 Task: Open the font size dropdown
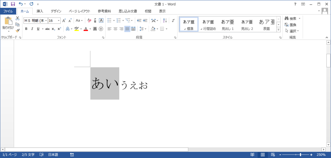[x=59, y=20]
